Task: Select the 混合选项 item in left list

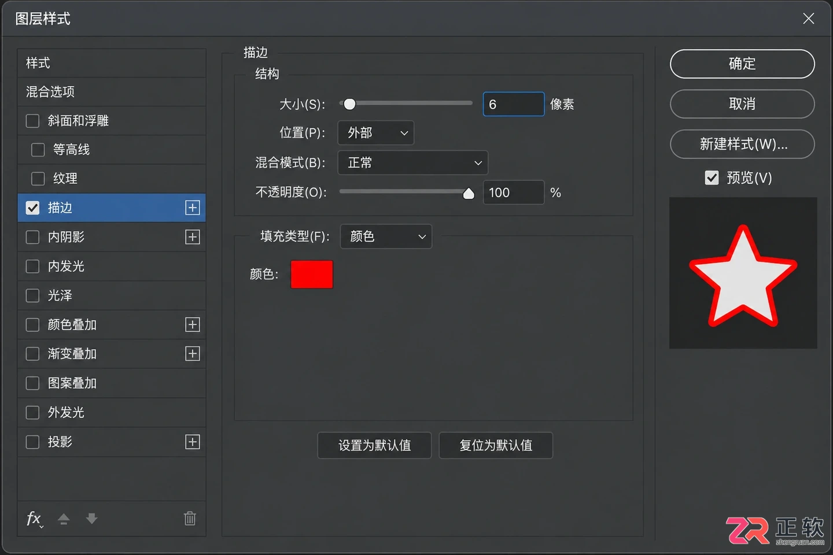Action: [112, 92]
